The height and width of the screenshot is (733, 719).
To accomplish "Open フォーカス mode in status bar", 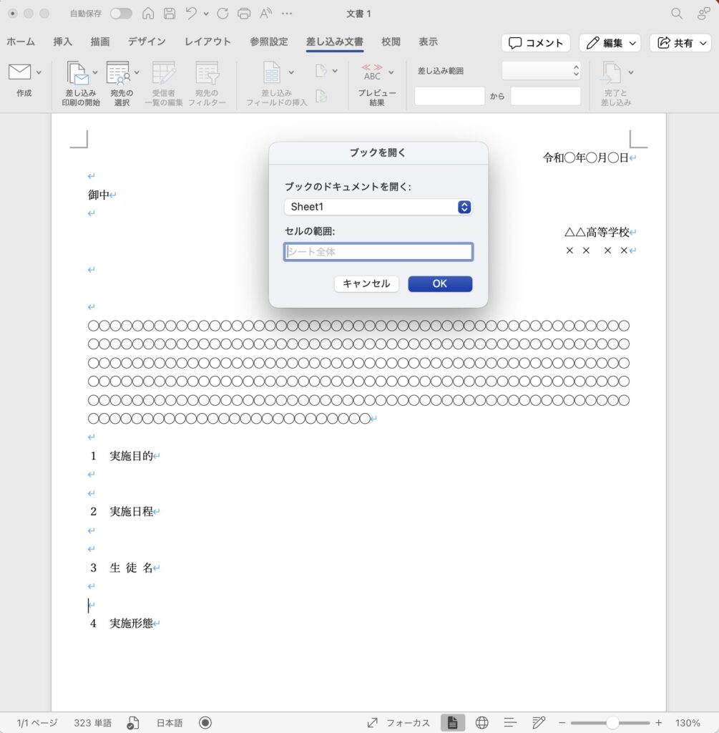I will tap(398, 722).
